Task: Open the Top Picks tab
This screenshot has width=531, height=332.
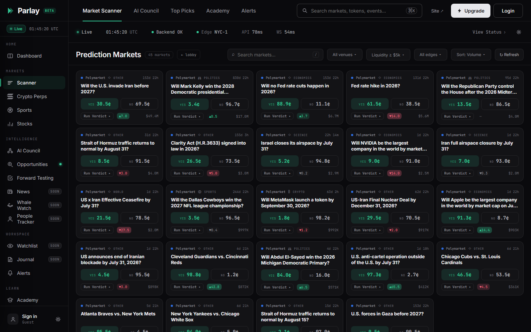Action: coord(183,11)
